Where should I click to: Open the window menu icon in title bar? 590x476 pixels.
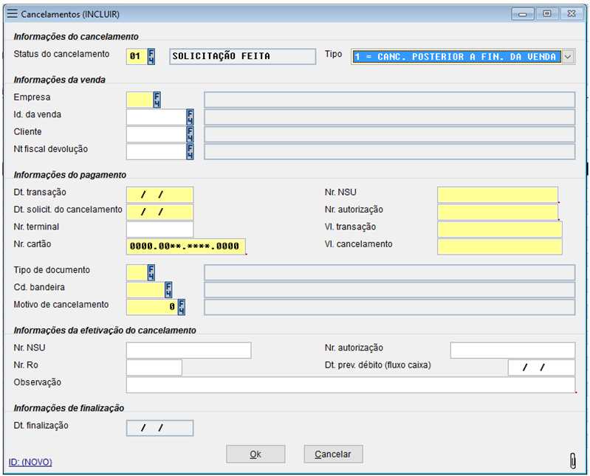click(x=13, y=14)
